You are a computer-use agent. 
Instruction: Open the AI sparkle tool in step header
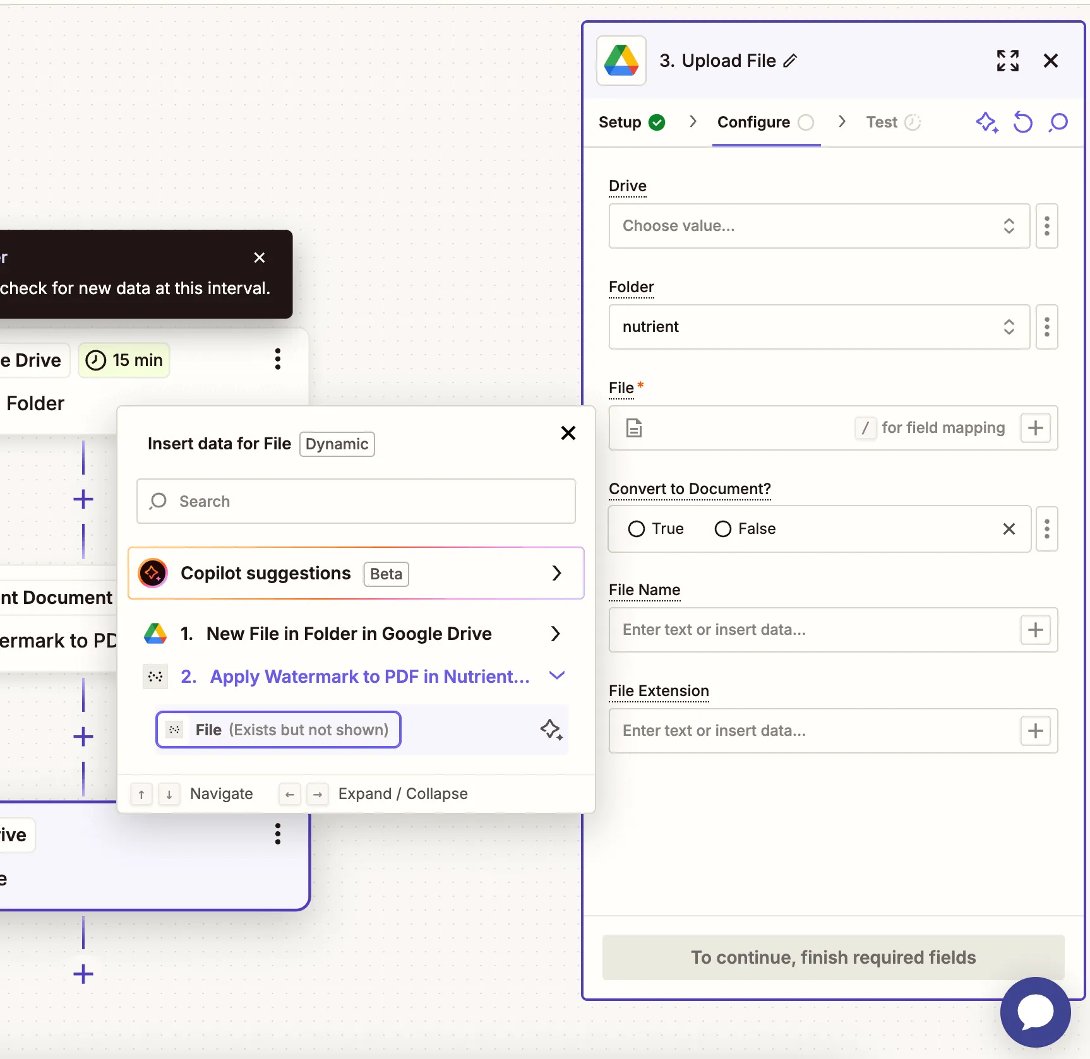(x=986, y=122)
